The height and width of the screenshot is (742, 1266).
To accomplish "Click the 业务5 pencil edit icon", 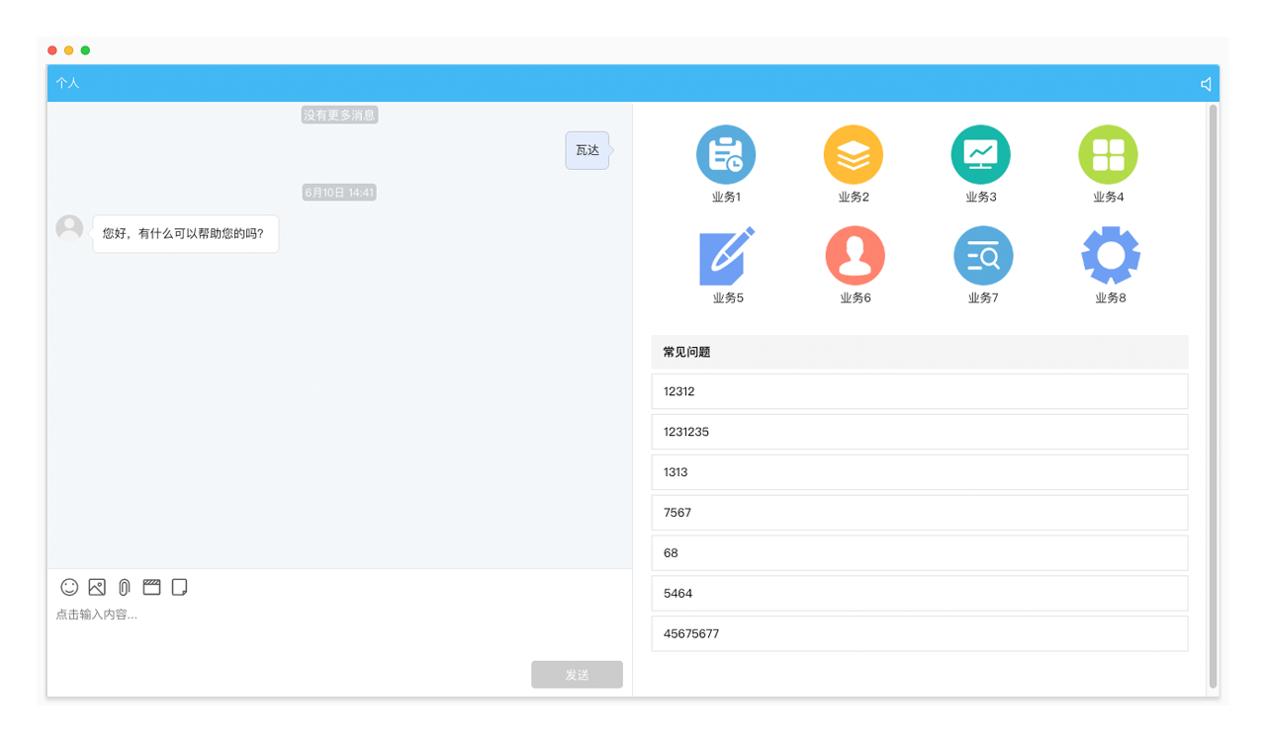I will tap(727, 256).
